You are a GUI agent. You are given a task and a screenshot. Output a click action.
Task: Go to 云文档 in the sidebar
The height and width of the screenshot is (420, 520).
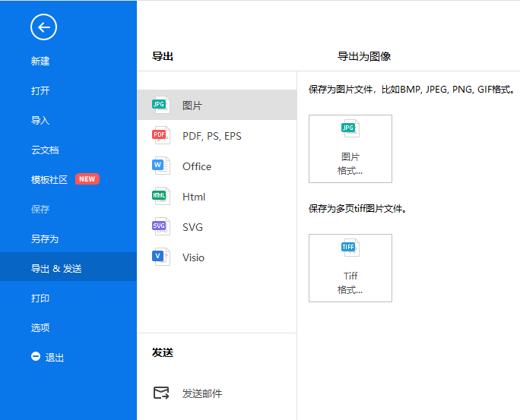[45, 150]
